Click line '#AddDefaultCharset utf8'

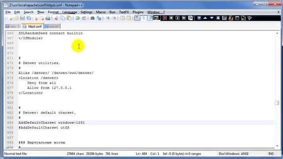tap(44, 128)
